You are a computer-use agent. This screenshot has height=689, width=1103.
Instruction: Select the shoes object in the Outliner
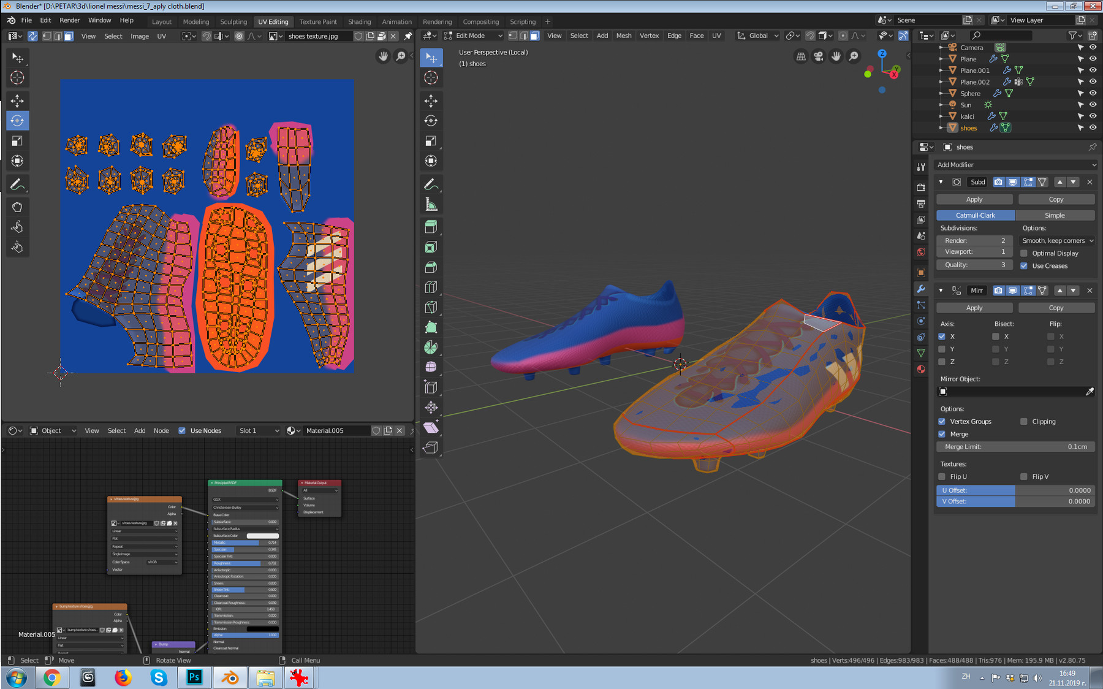[968, 128]
